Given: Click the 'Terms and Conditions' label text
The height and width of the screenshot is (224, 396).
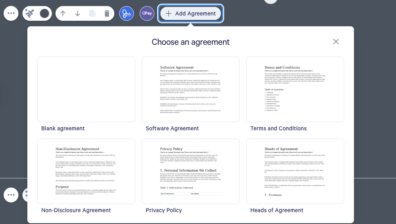Looking at the screenshot, I should pos(278,129).
